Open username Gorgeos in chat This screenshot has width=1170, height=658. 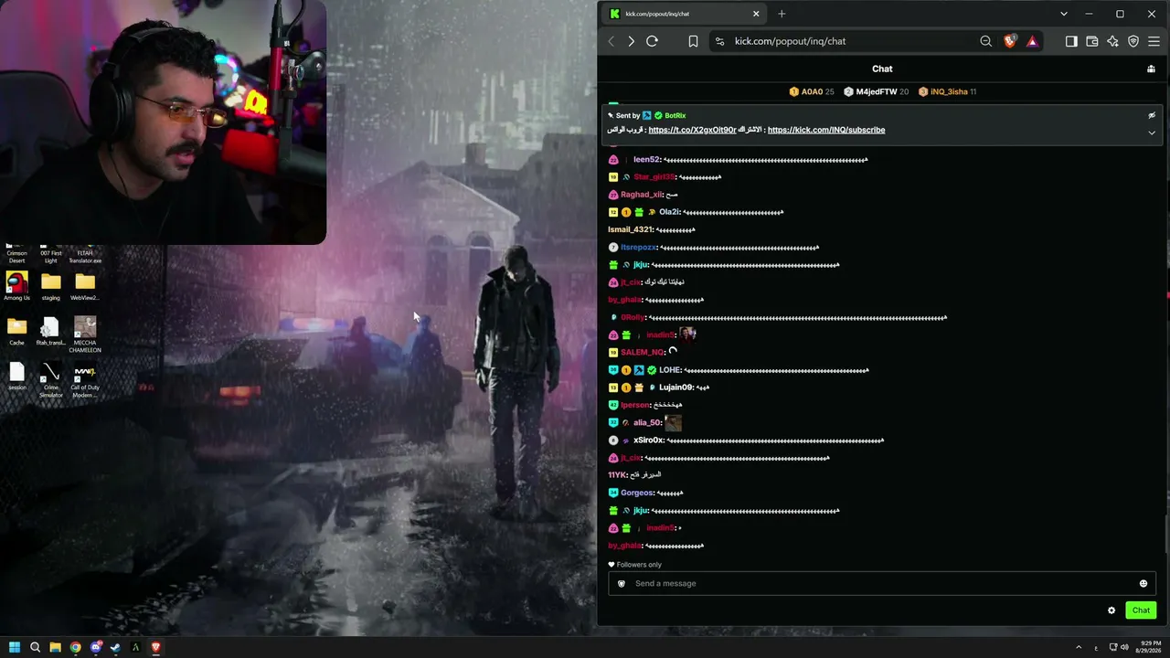click(637, 493)
